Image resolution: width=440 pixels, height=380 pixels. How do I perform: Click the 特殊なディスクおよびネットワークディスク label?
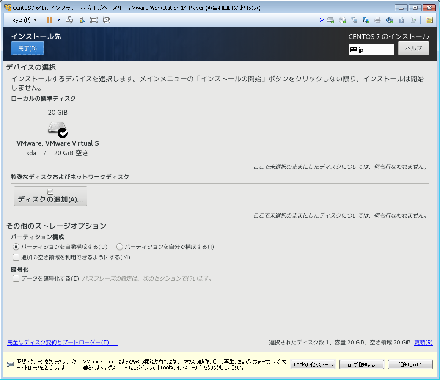tap(70, 177)
